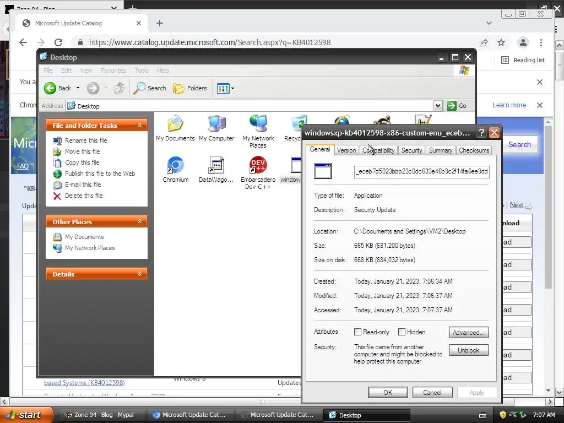Select the My Network Places desktop icon

[258, 132]
